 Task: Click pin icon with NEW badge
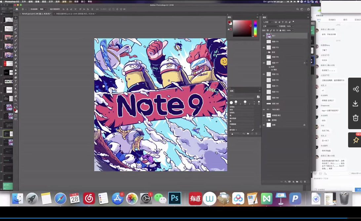pyautogui.click(x=356, y=140)
